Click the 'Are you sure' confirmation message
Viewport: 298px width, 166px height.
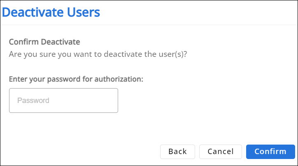click(98, 54)
